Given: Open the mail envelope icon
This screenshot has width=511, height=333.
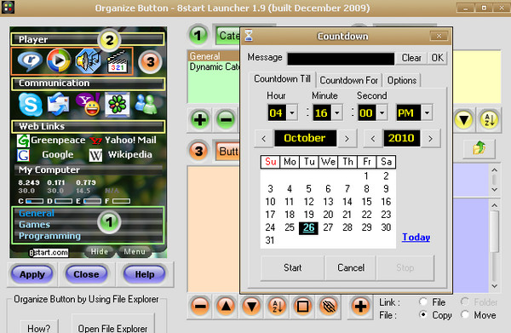Looking at the screenshot, I should tap(58, 104).
